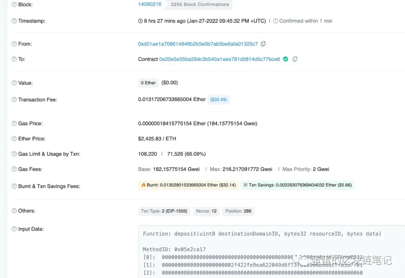Viewport: 405px width, 278px height.
Task: Click the 0 Ether value badge
Action: tap(148, 83)
